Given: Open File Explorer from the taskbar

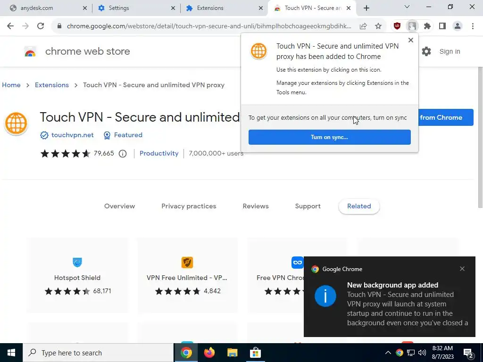Looking at the screenshot, I should pyautogui.click(x=232, y=353).
